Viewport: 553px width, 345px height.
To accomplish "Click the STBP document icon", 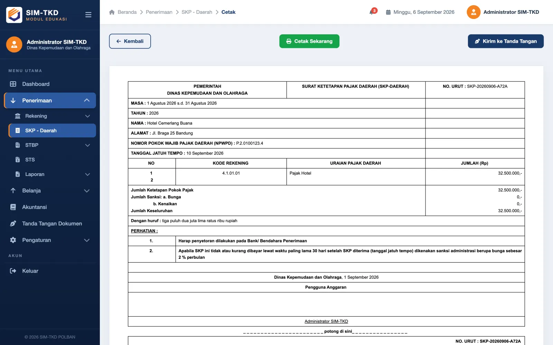I will (x=18, y=145).
